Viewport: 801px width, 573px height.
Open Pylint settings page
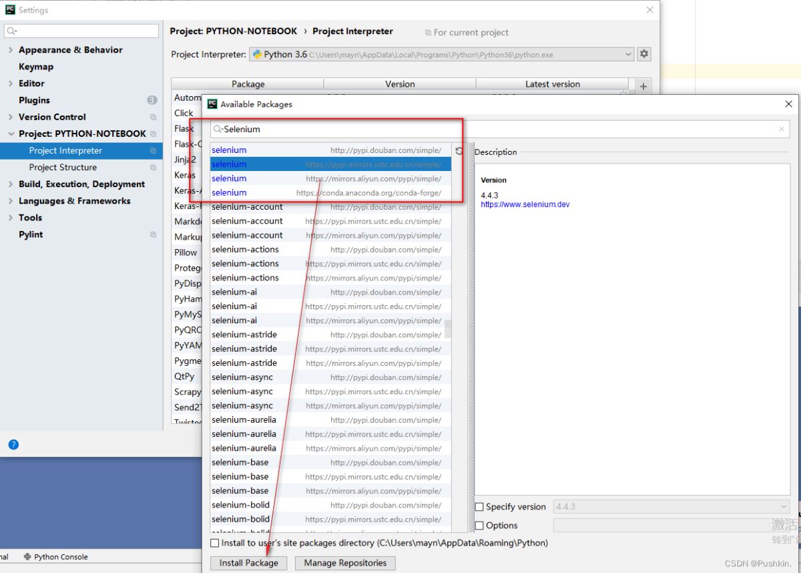point(31,234)
